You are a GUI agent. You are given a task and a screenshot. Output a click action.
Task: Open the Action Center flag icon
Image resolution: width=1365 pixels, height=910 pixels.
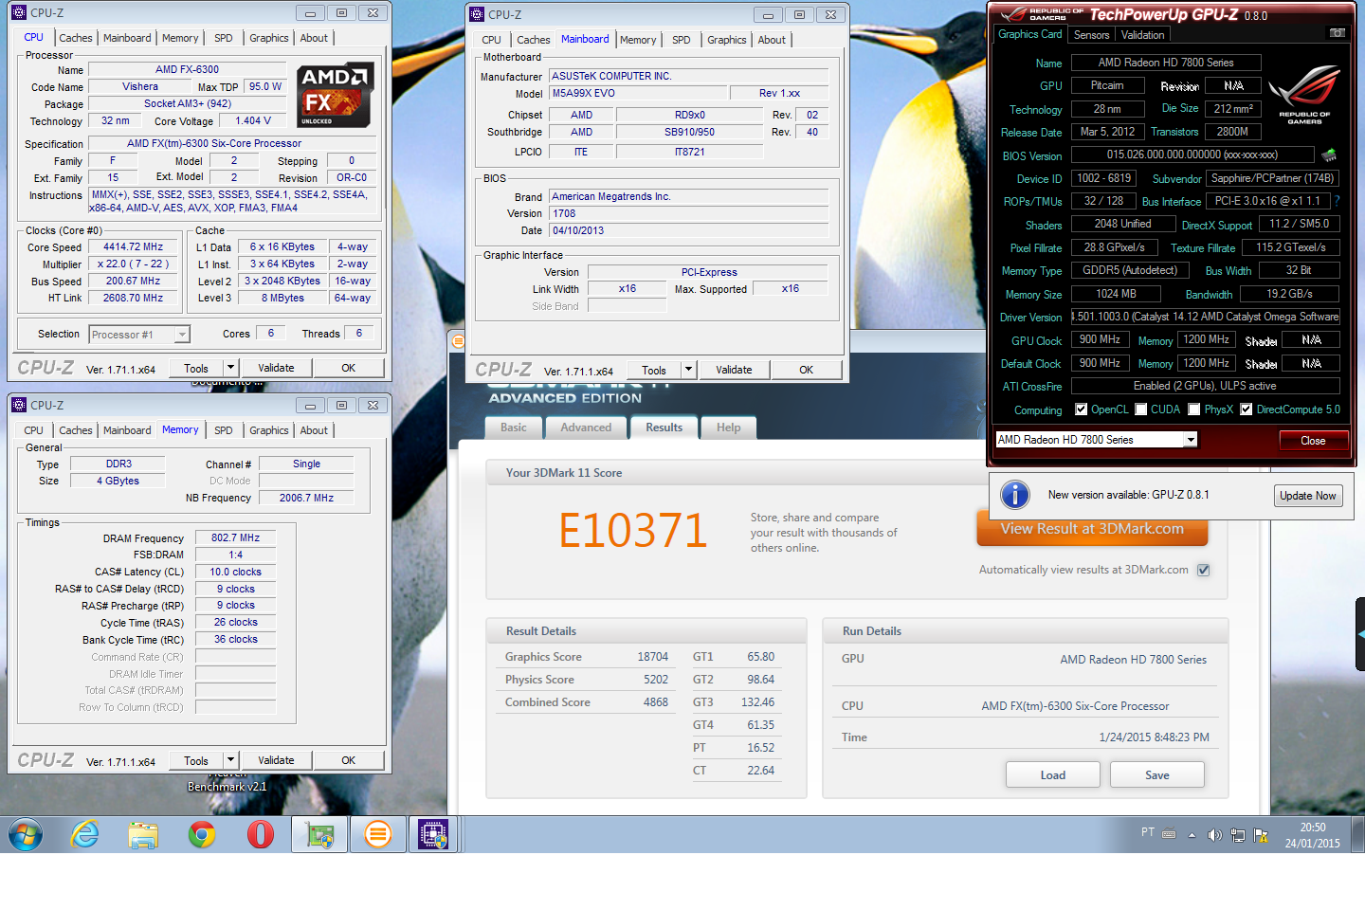point(1261,835)
